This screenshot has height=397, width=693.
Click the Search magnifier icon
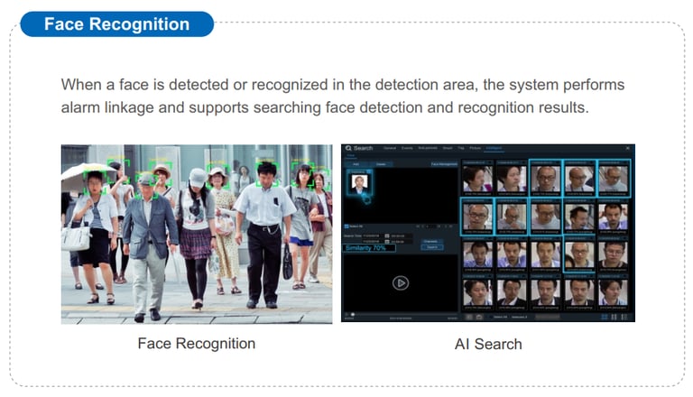coord(348,148)
